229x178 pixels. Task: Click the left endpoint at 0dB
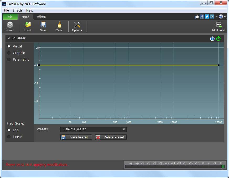39,65
